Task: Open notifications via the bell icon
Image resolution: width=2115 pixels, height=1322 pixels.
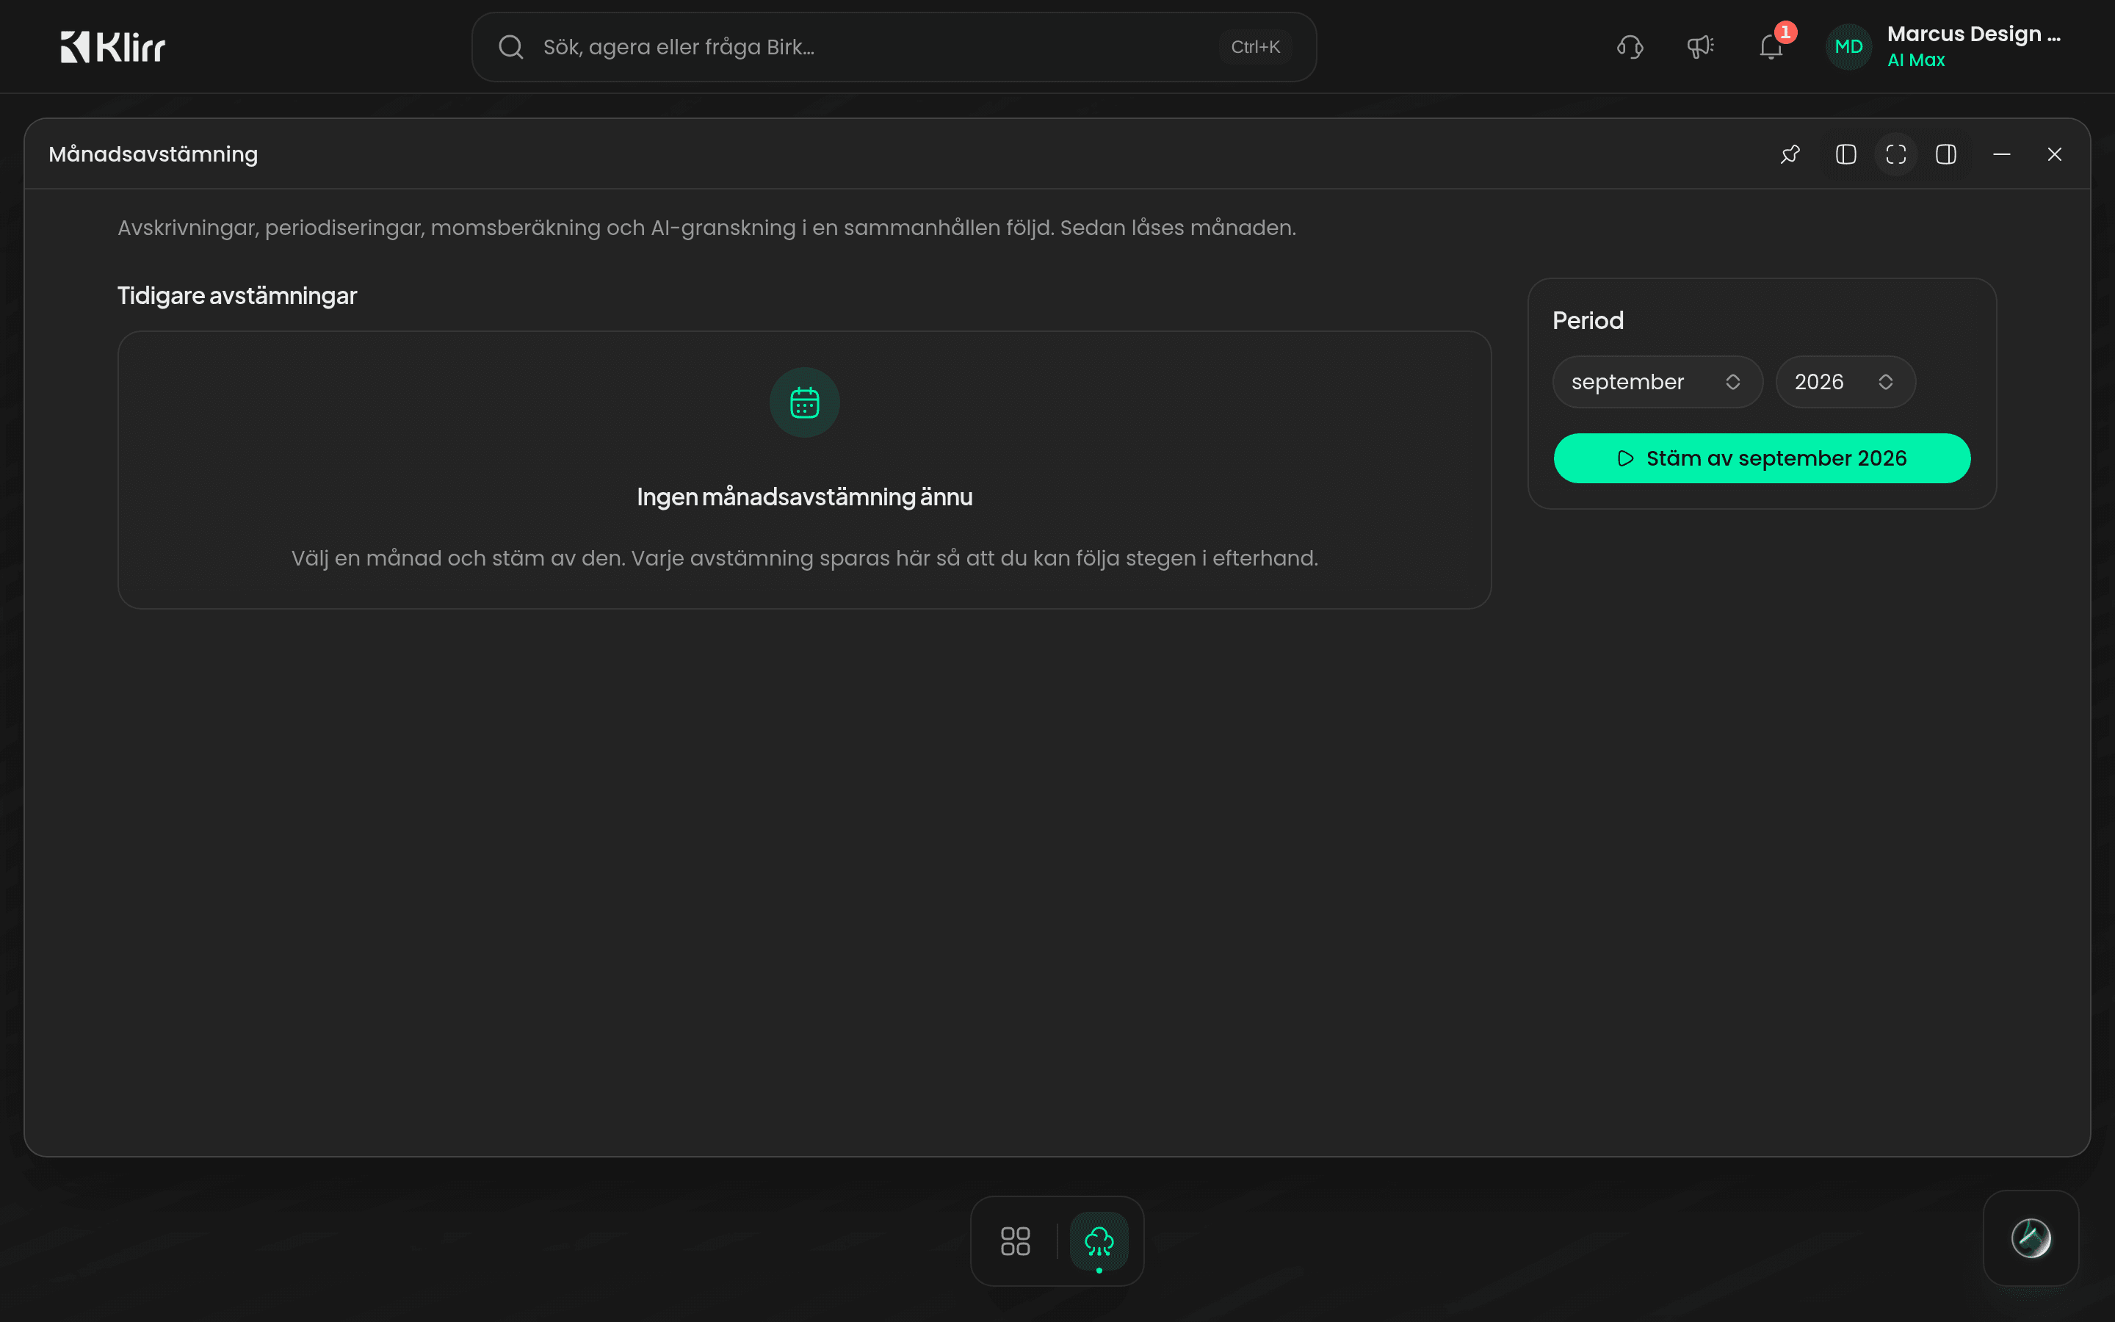Action: (1771, 47)
